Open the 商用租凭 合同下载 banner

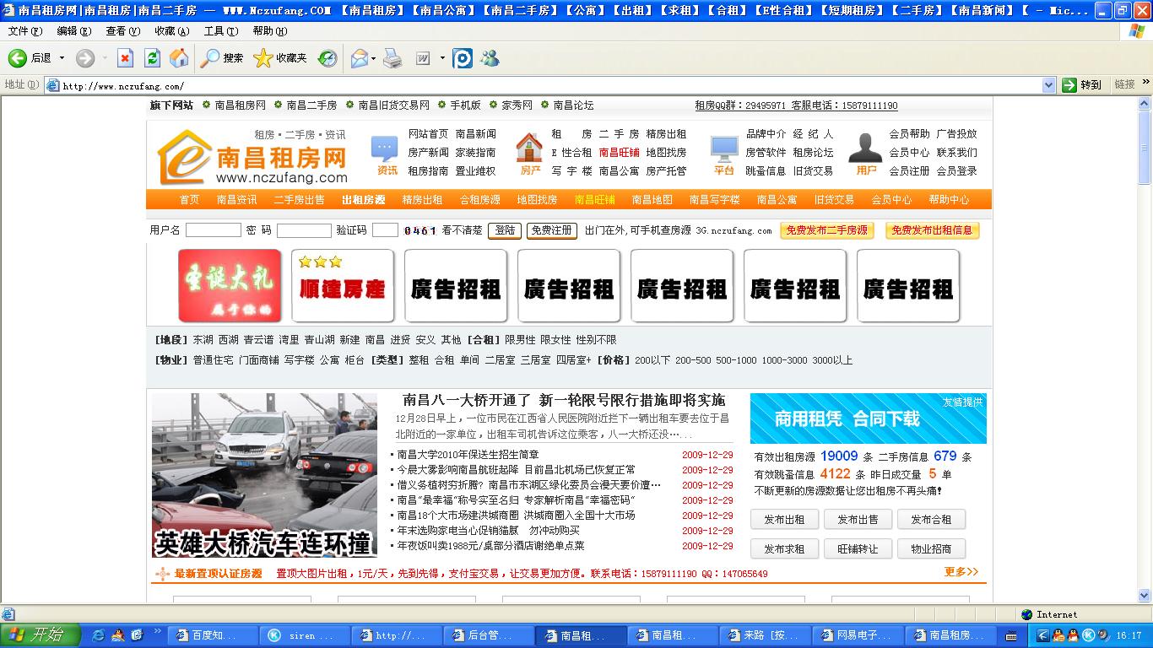[868, 418]
